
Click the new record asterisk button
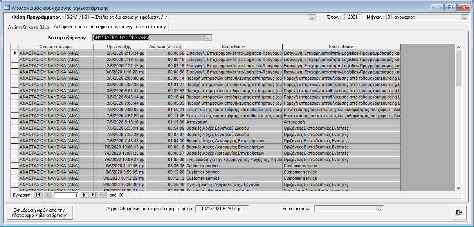point(103,195)
